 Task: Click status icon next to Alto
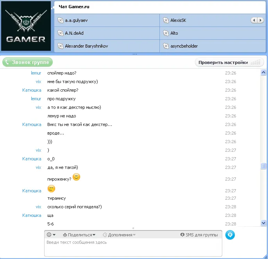[x=166, y=33]
